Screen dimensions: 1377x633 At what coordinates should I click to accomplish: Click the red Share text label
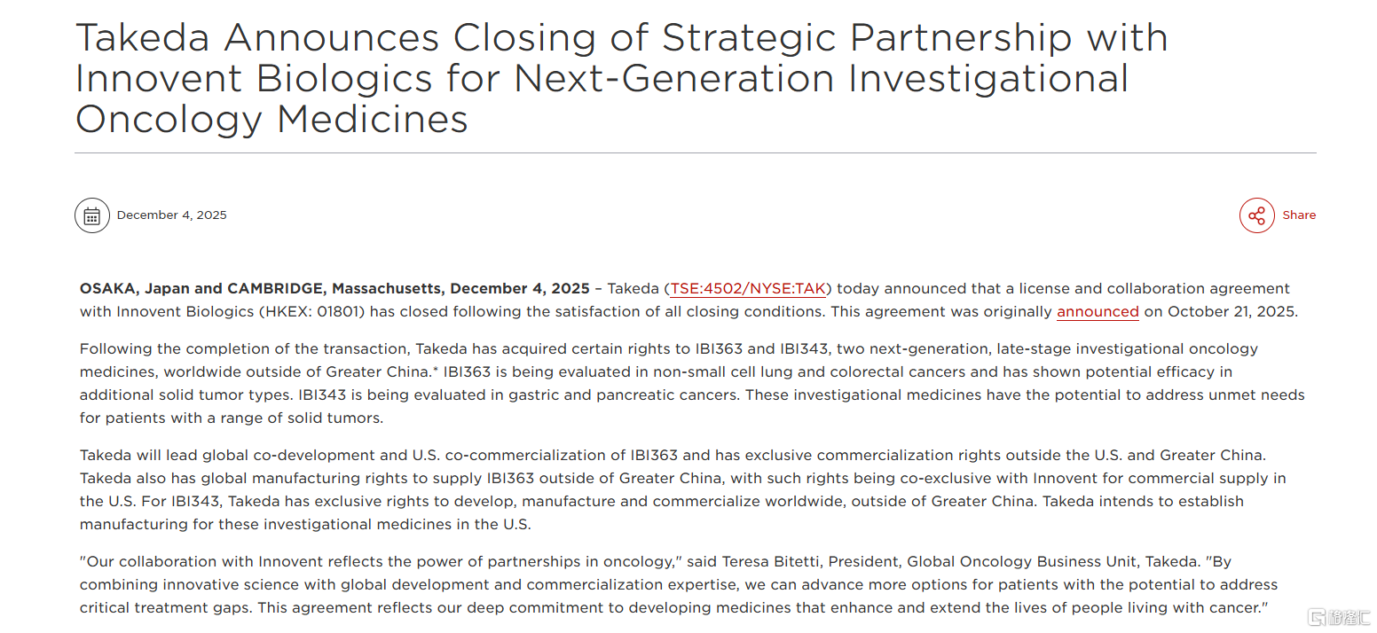pos(1299,215)
